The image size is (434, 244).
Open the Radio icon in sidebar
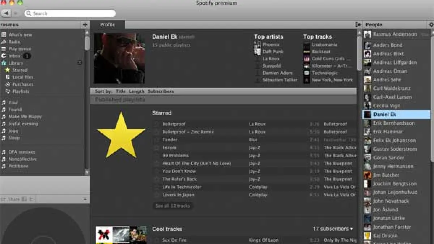[4, 42]
